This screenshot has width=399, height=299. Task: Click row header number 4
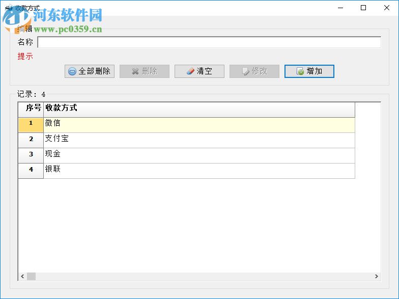[31, 171]
